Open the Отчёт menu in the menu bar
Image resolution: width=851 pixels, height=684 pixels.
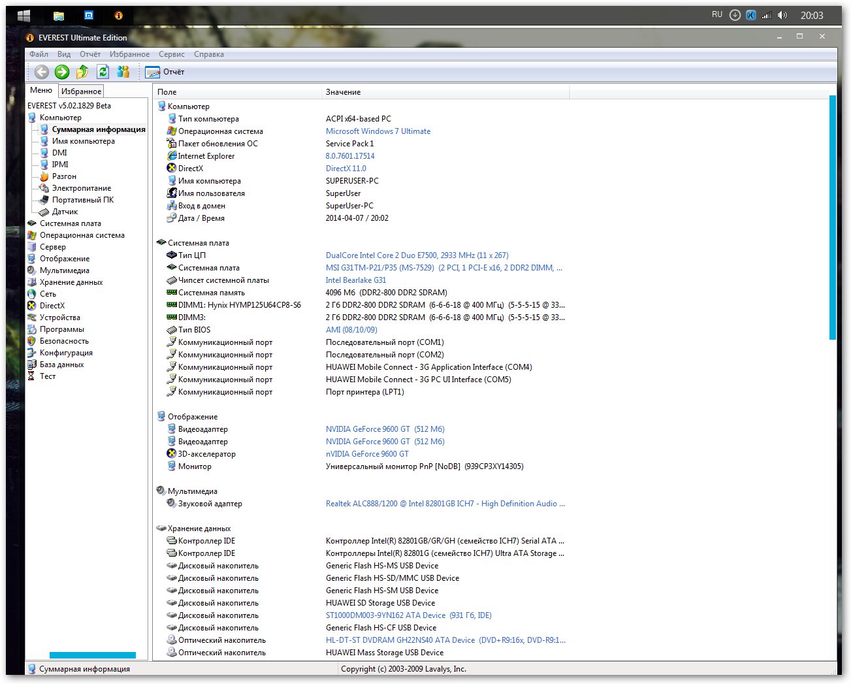point(90,54)
